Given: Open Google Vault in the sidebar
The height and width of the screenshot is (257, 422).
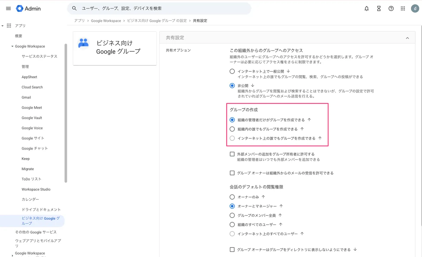Looking at the screenshot, I should (32, 118).
